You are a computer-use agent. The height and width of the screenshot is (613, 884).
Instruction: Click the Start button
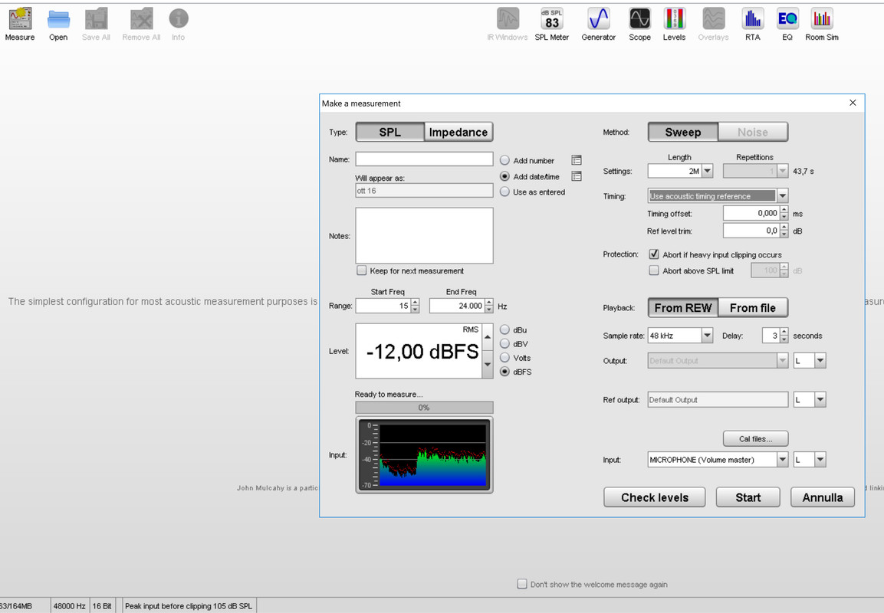click(x=748, y=497)
